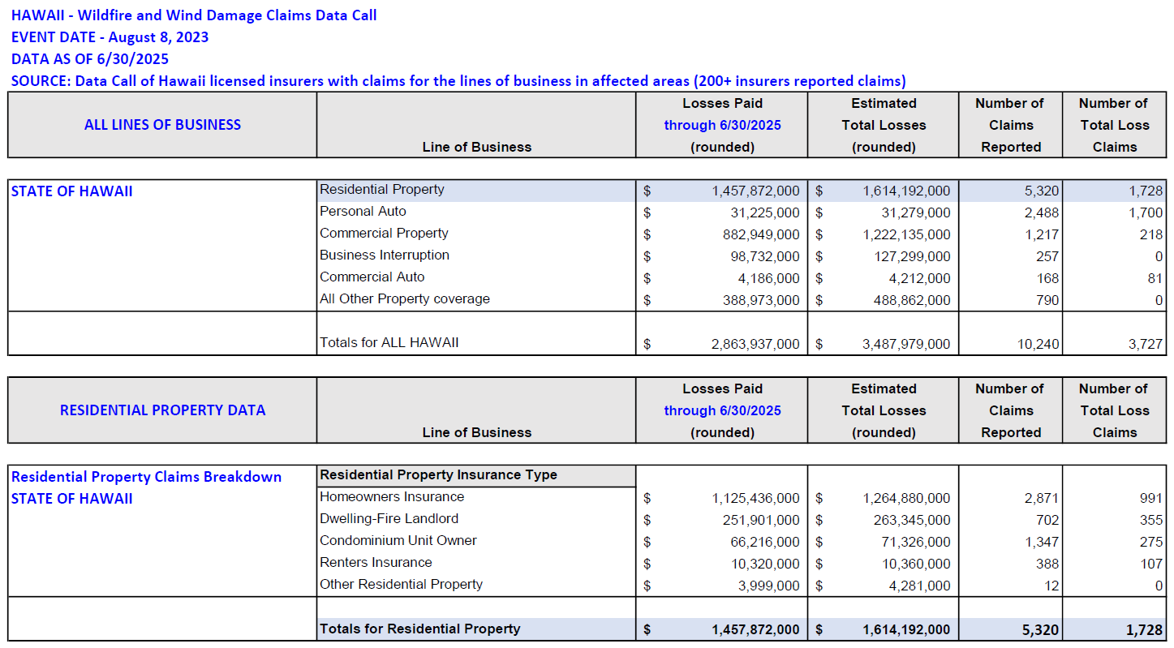Viewport: 1174px width, 648px height.
Task: Click Commercial Auto losses paid 4,186,000
Action: point(768,279)
